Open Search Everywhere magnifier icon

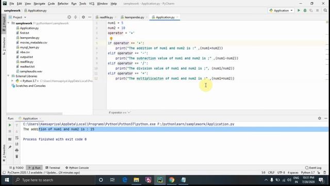coord(325,10)
